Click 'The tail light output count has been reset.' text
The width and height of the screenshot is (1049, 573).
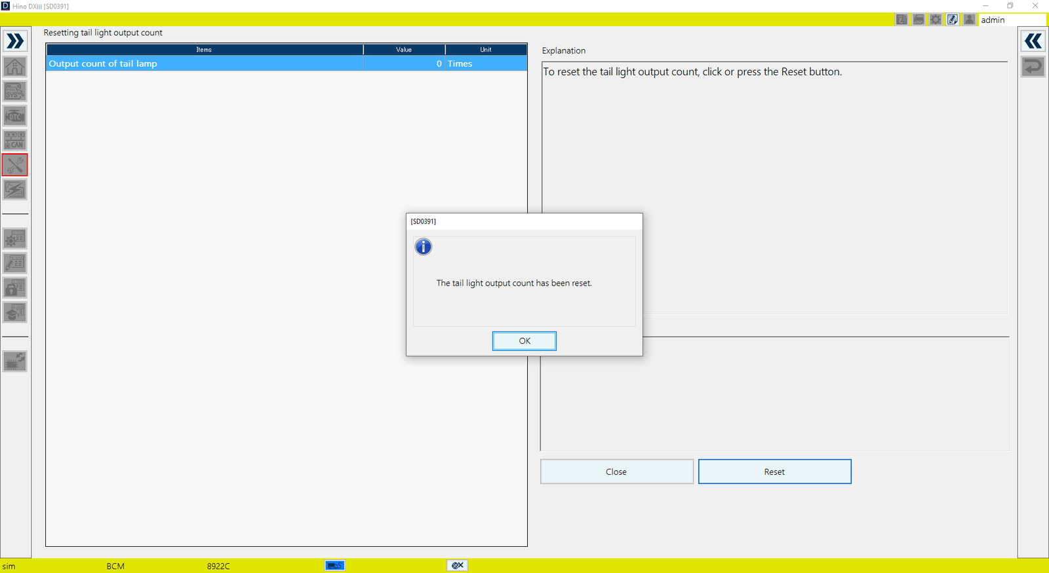(514, 283)
